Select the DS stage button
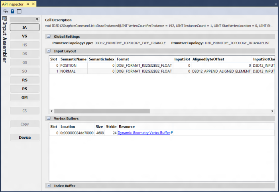The image size is (279, 192). point(25,54)
